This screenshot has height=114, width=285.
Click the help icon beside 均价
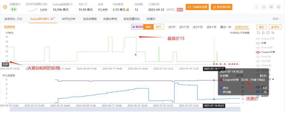86,4
